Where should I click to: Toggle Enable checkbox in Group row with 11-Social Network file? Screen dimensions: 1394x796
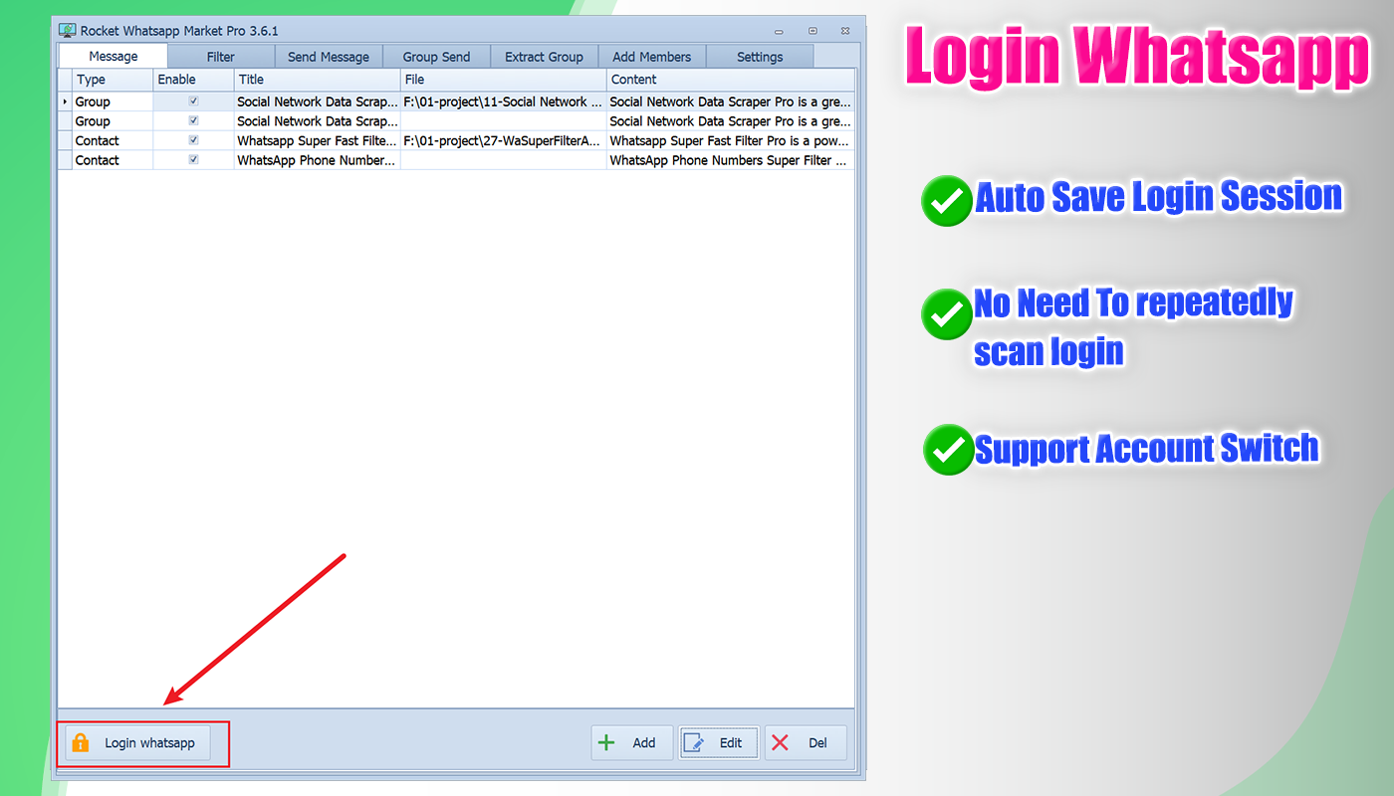pyautogui.click(x=193, y=101)
